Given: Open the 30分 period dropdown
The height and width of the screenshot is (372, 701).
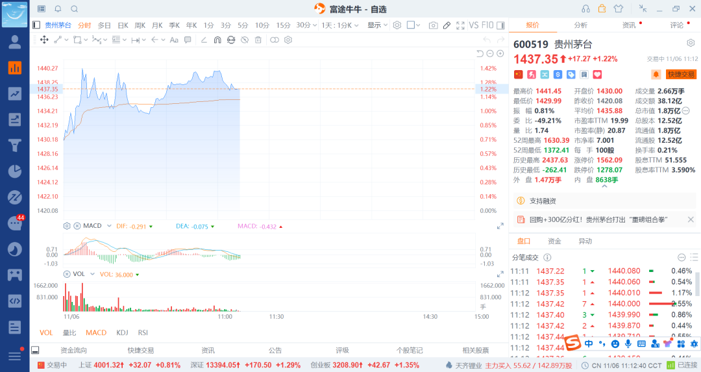Looking at the screenshot, I should pos(306,25).
